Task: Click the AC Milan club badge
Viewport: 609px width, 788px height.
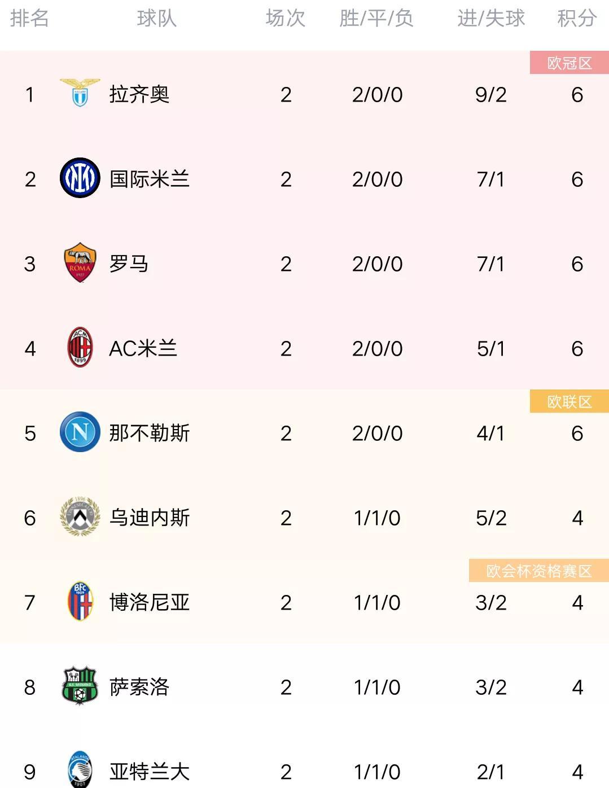Action: tap(80, 348)
